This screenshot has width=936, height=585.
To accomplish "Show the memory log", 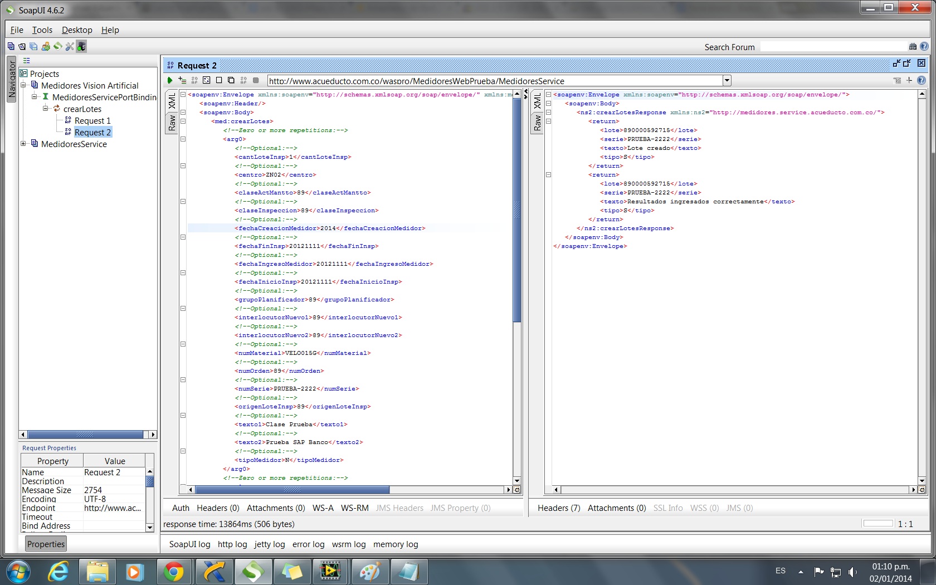I will tap(396, 544).
